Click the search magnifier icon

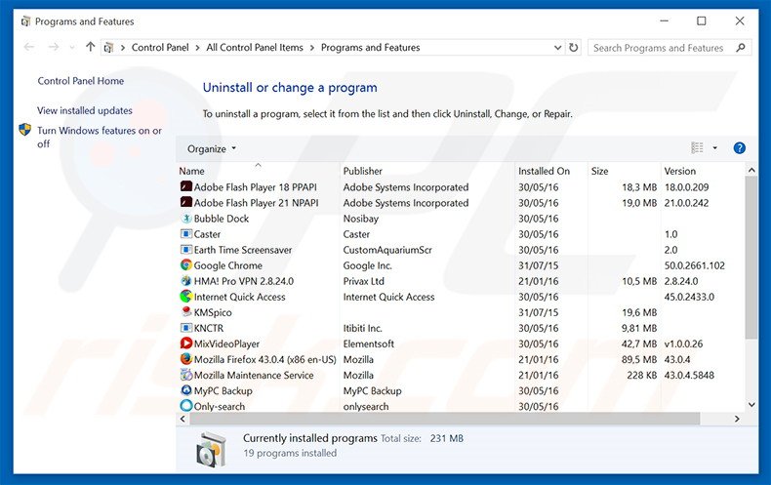741,48
